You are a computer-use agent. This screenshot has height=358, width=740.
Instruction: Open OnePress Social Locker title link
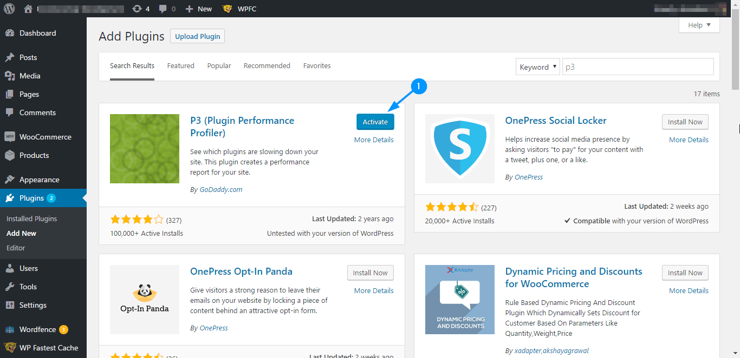(x=556, y=121)
